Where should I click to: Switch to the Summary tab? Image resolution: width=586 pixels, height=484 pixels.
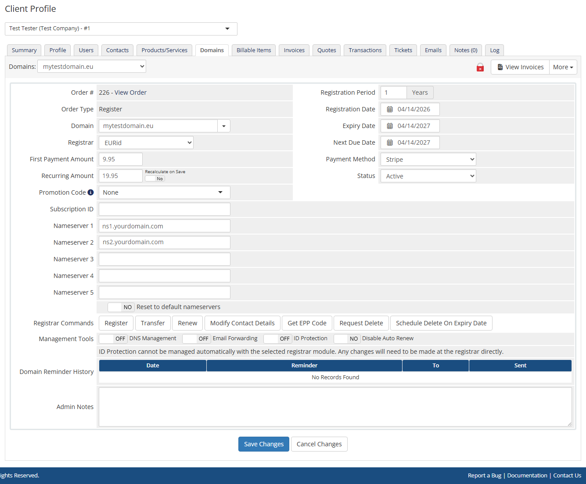click(24, 50)
